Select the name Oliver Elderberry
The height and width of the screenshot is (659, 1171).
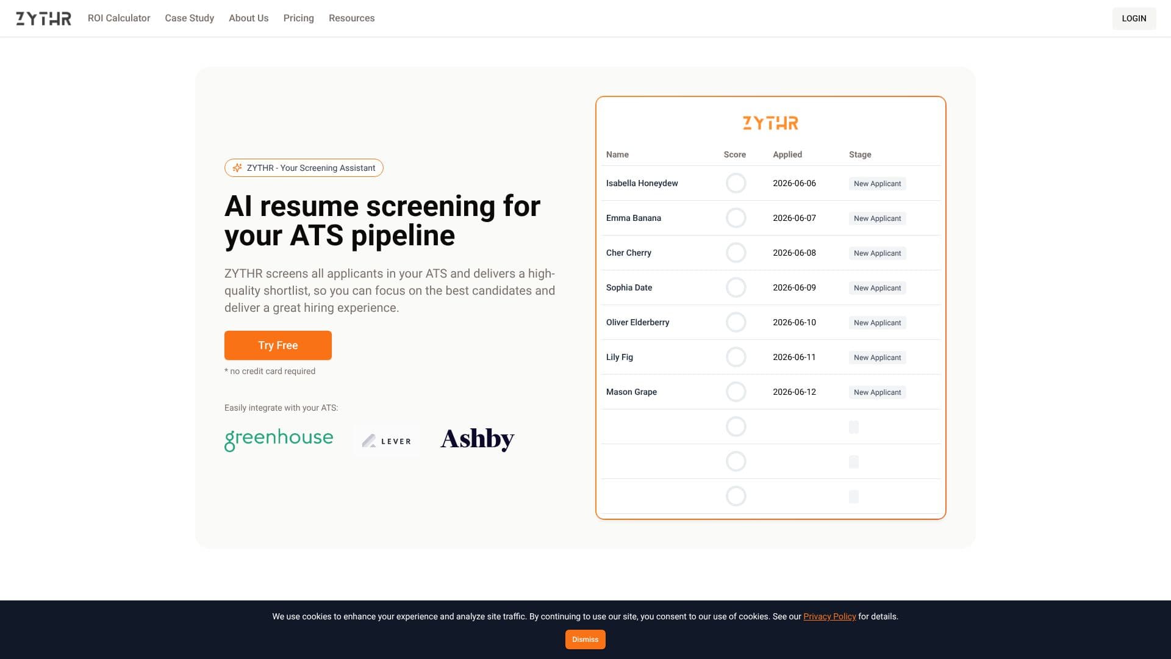pos(637,322)
